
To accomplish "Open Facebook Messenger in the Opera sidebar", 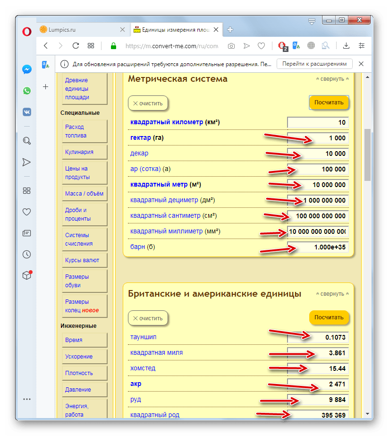I will (x=27, y=69).
